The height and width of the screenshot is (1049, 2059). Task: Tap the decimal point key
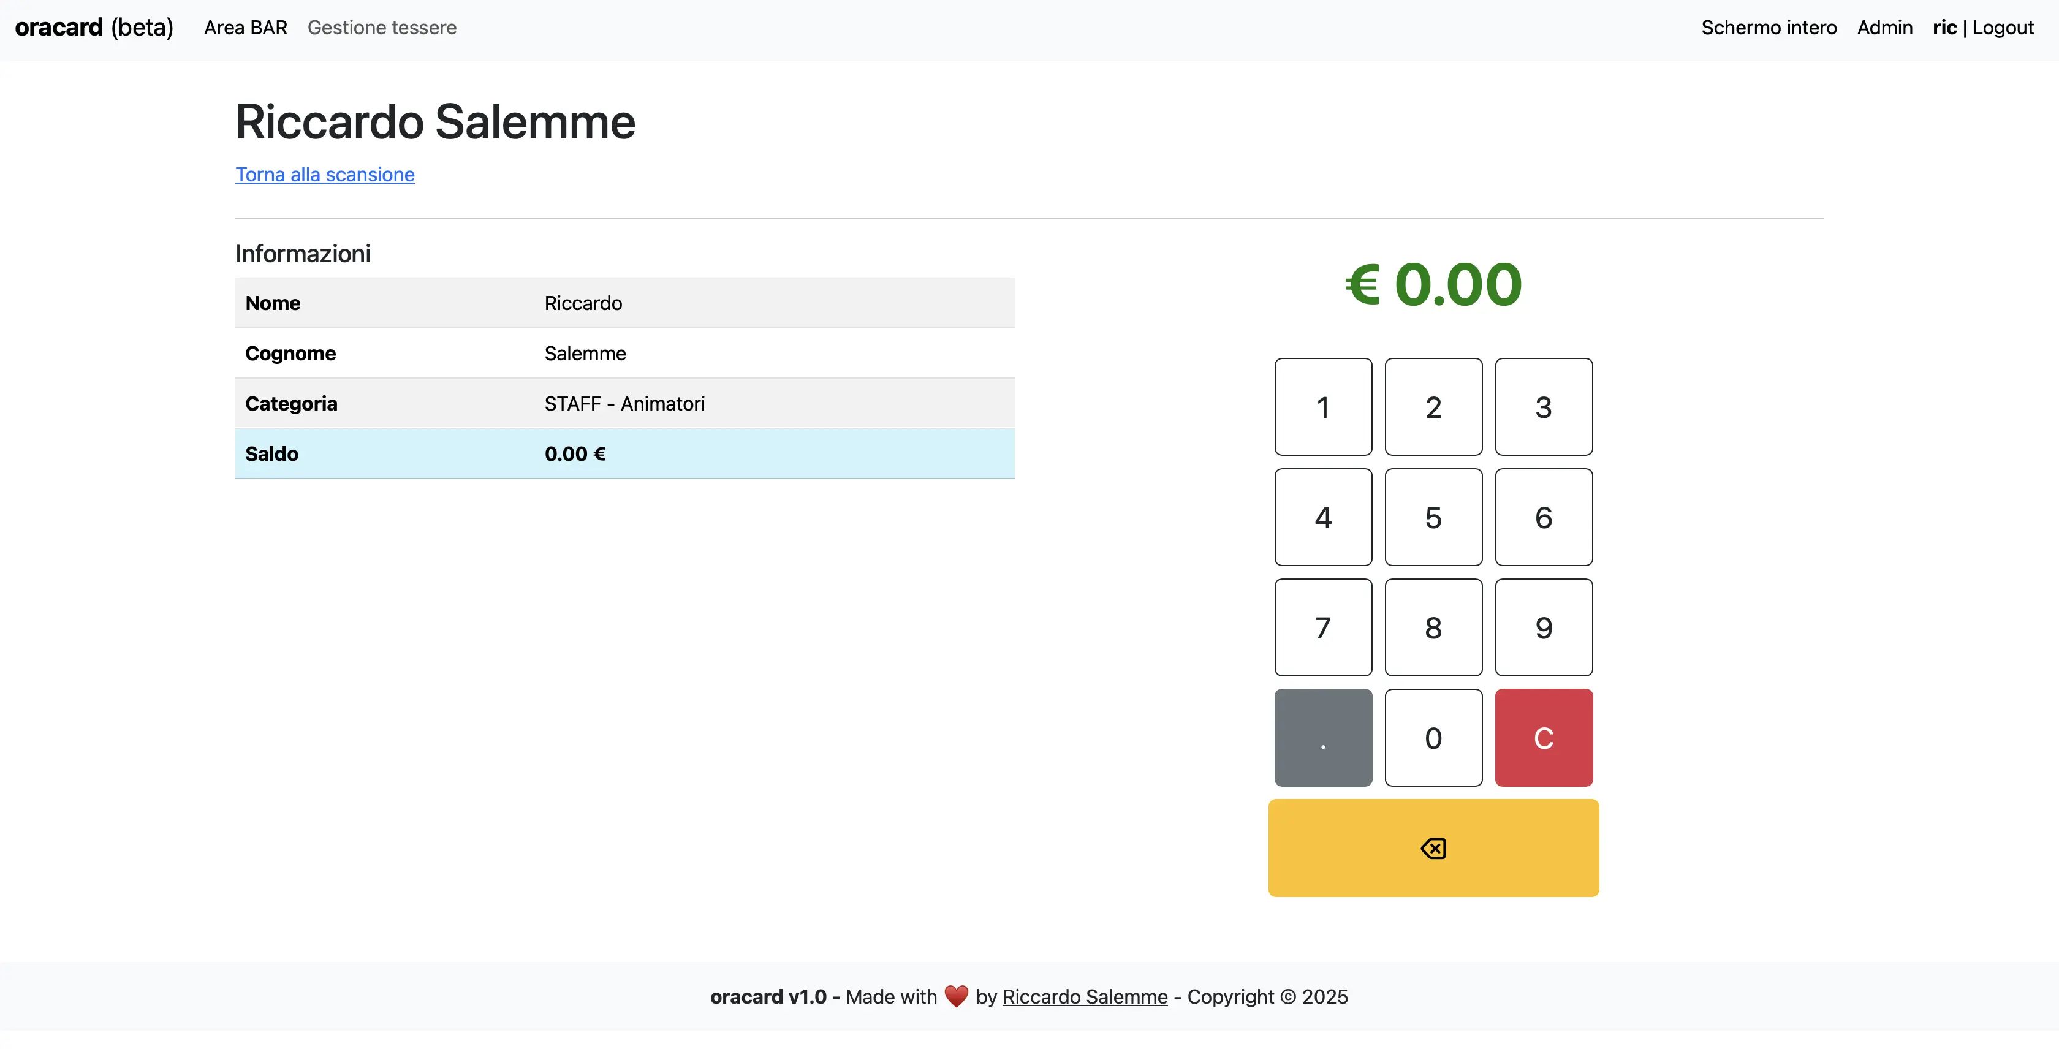[x=1323, y=737]
